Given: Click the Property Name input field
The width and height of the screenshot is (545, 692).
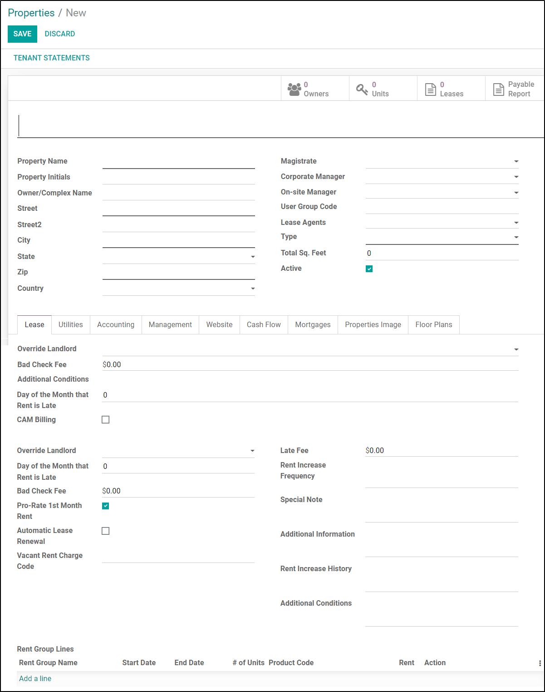Looking at the screenshot, I should pos(178,162).
